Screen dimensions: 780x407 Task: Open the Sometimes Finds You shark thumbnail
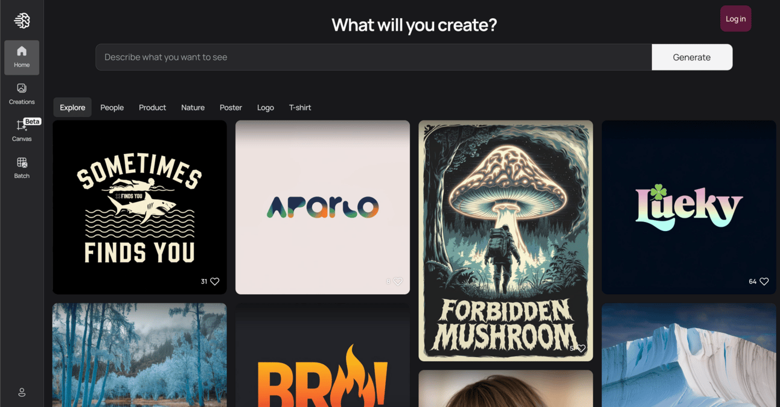139,207
